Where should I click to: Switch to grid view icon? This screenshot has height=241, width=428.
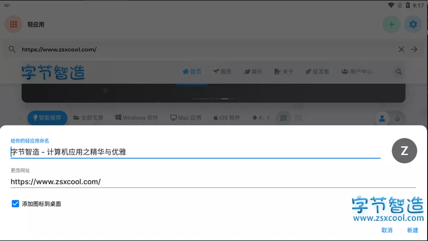click(x=283, y=118)
